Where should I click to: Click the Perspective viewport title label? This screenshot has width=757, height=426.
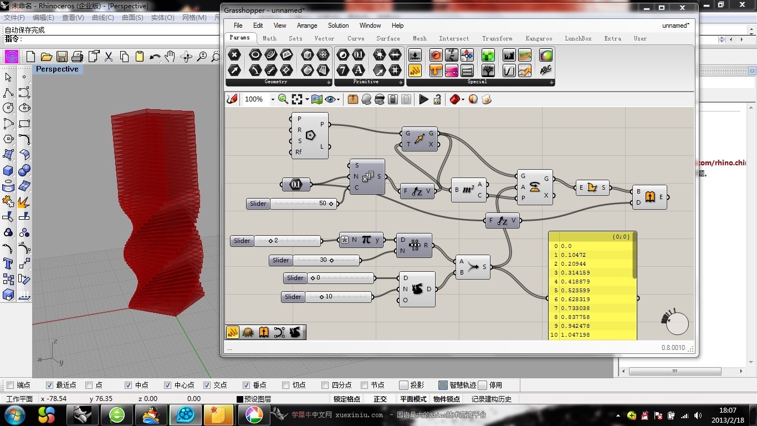[57, 69]
